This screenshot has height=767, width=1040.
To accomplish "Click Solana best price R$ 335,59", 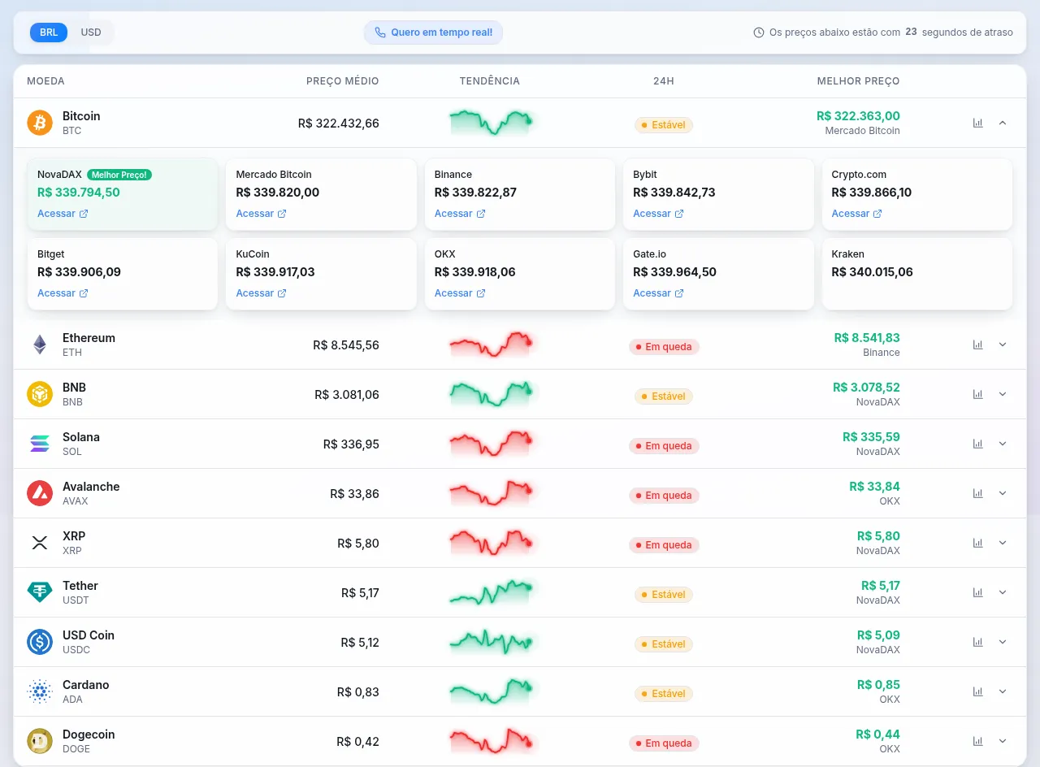I will (871, 437).
